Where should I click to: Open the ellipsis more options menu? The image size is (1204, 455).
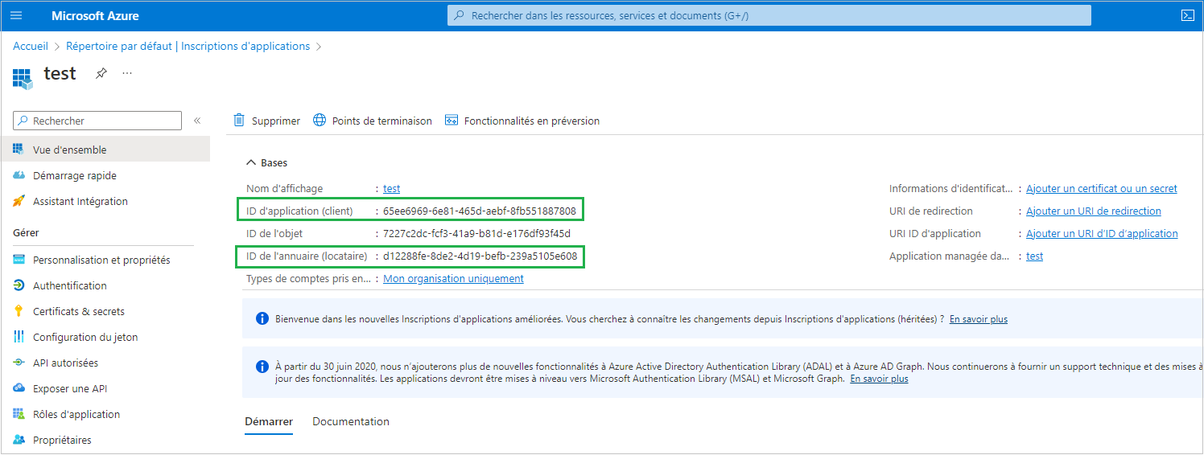click(x=127, y=73)
